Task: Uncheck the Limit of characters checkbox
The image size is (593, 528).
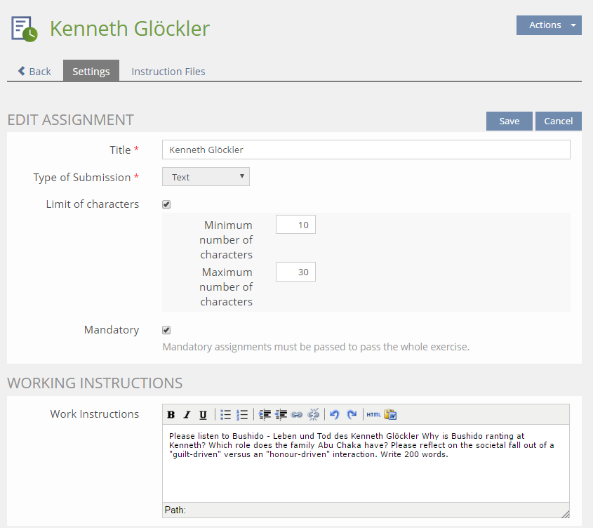Action: pyautogui.click(x=166, y=204)
